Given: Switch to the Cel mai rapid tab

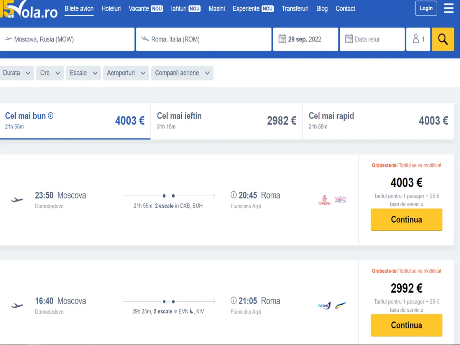Looking at the screenshot, I should pyautogui.click(x=378, y=121).
